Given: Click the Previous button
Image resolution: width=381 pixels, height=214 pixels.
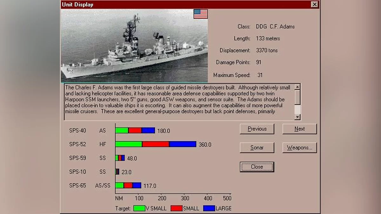Looking at the screenshot, I should 257,129.
